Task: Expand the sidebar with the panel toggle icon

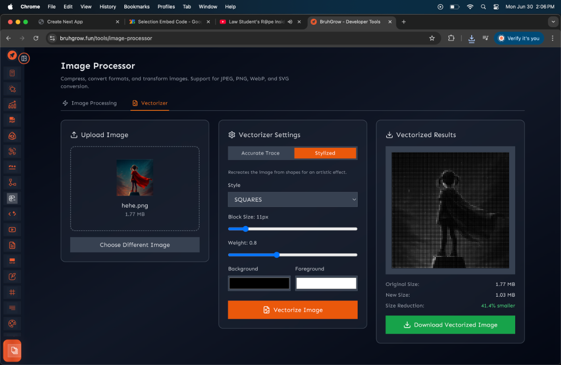Action: click(x=24, y=58)
